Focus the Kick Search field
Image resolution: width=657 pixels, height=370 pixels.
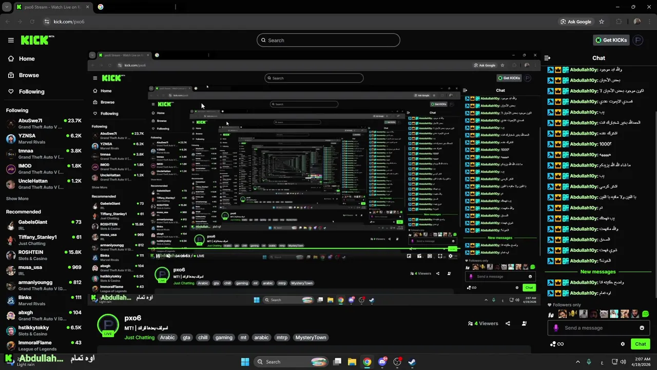pos(328,40)
